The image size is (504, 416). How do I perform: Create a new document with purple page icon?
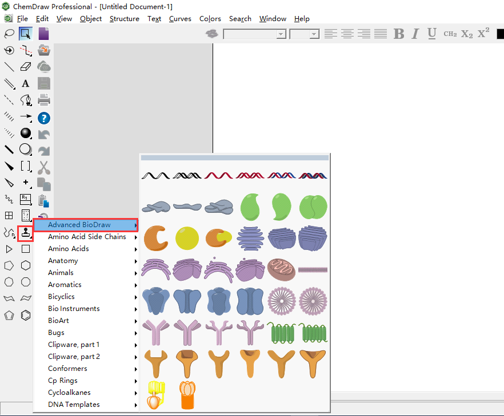pos(43,34)
